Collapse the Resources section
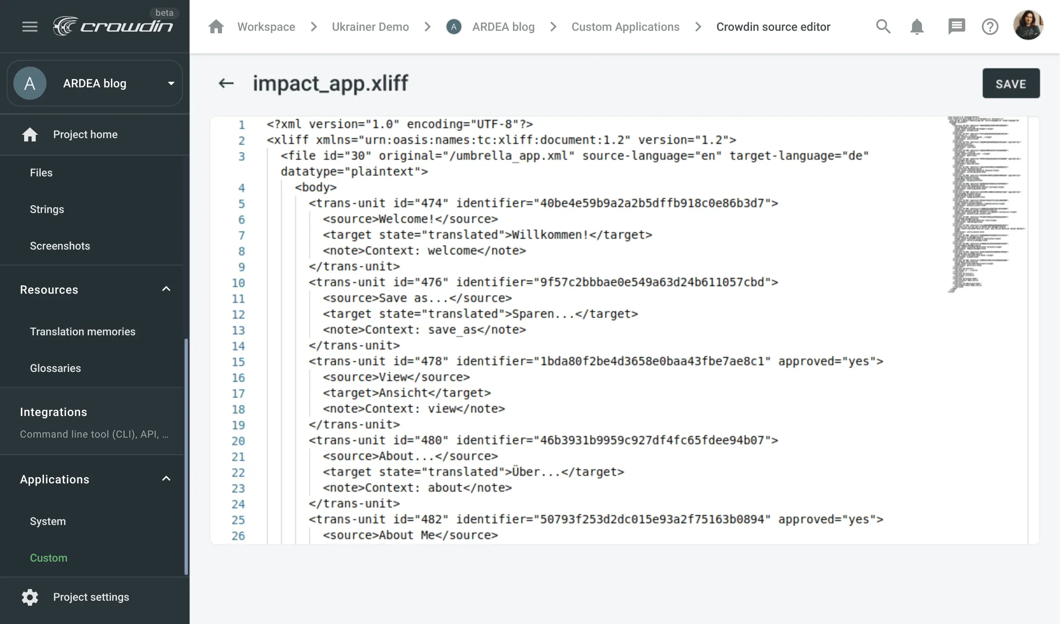 [166, 289]
